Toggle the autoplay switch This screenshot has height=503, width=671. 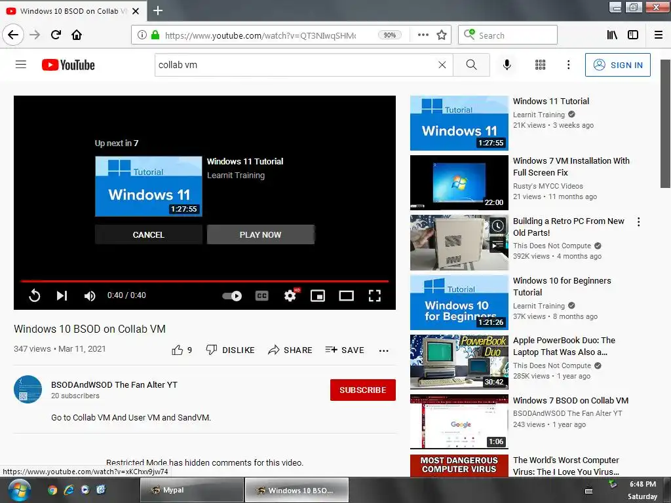coord(232,295)
